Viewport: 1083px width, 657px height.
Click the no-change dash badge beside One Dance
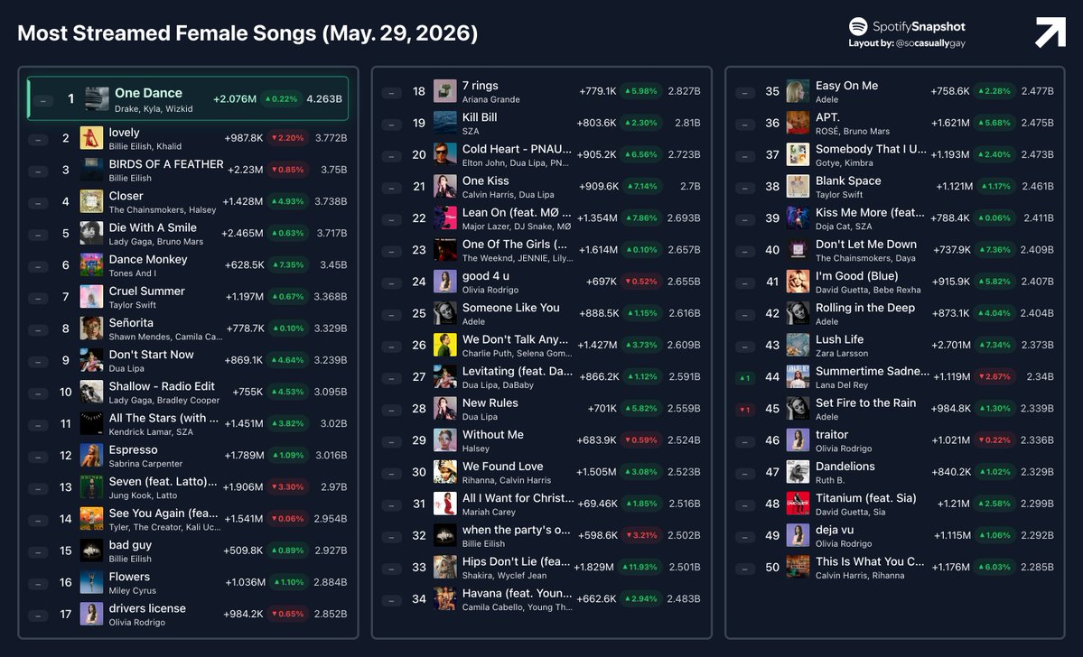(x=42, y=101)
